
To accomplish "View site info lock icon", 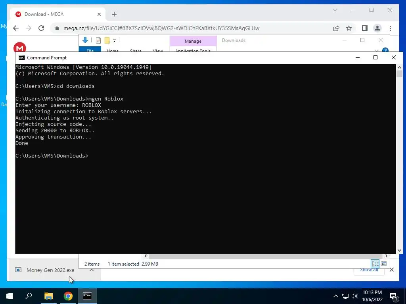I will [x=57, y=28].
